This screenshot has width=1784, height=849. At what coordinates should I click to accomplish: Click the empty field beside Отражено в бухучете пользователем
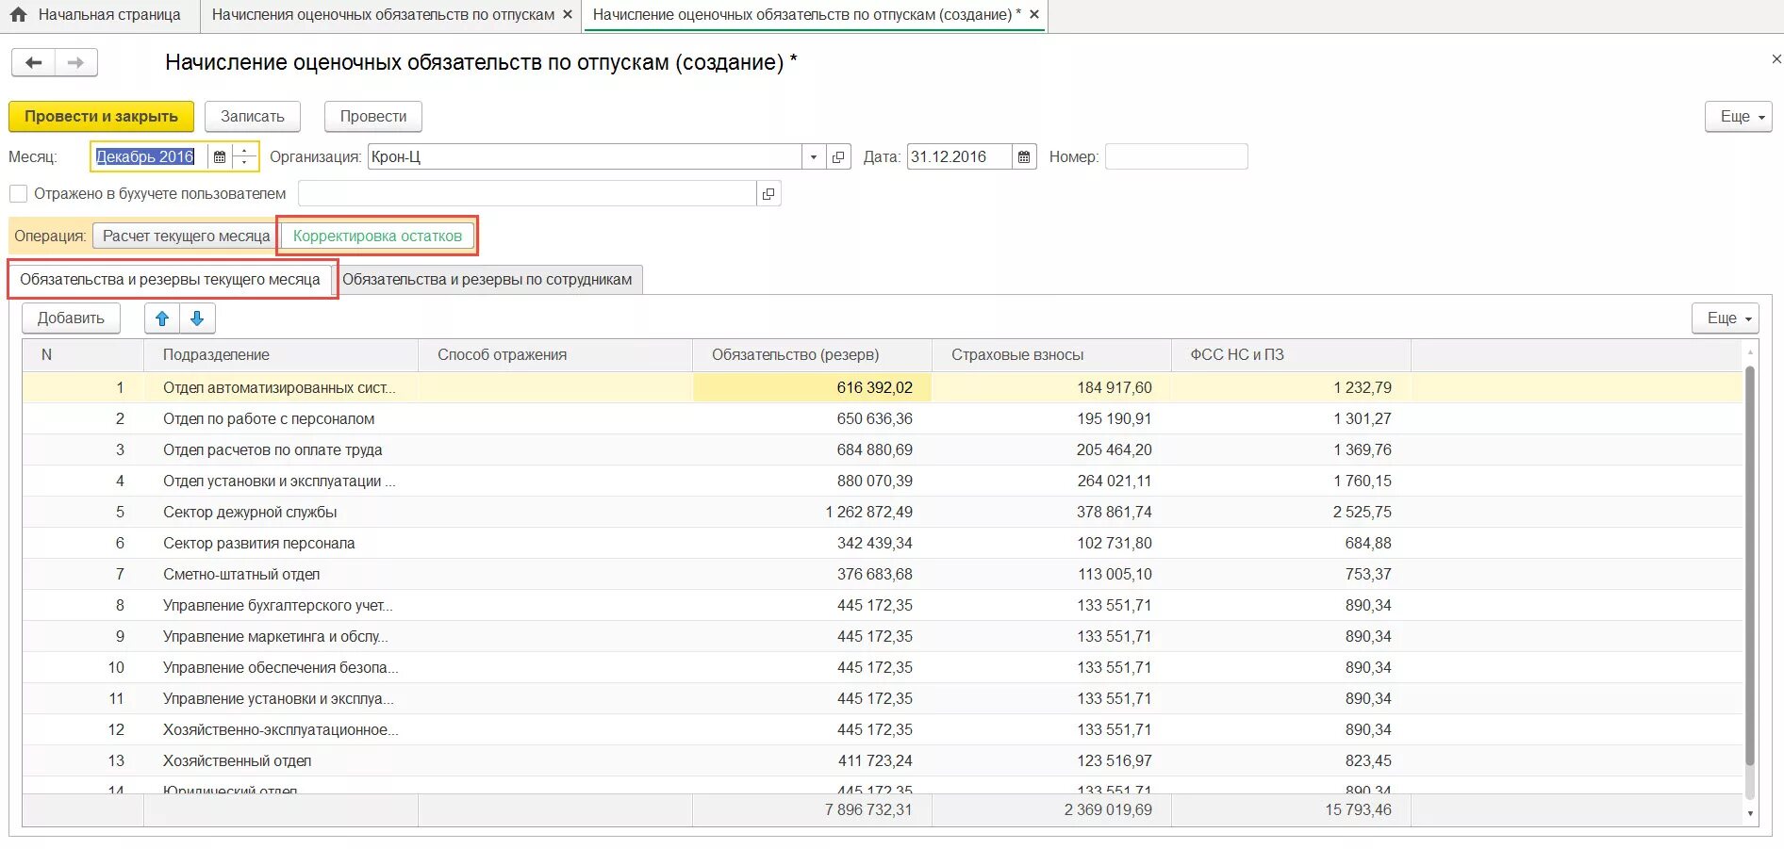(x=528, y=194)
